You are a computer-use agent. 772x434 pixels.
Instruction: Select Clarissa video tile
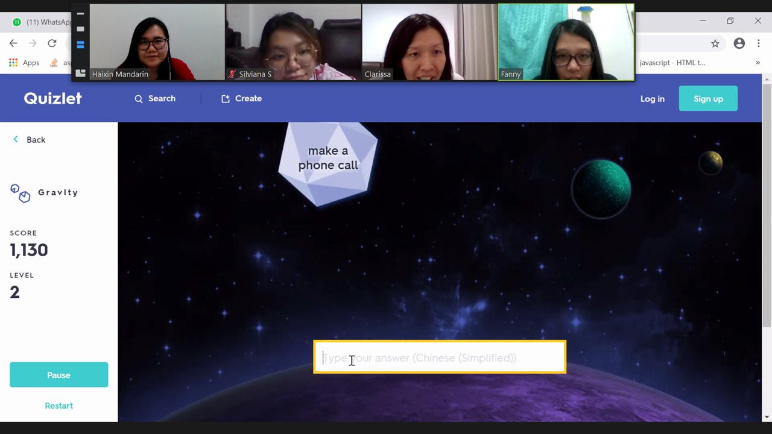(429, 42)
